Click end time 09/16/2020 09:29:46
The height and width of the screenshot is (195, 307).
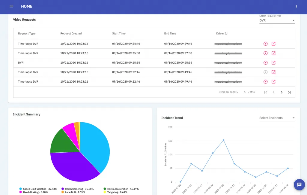pyautogui.click(x=178, y=44)
